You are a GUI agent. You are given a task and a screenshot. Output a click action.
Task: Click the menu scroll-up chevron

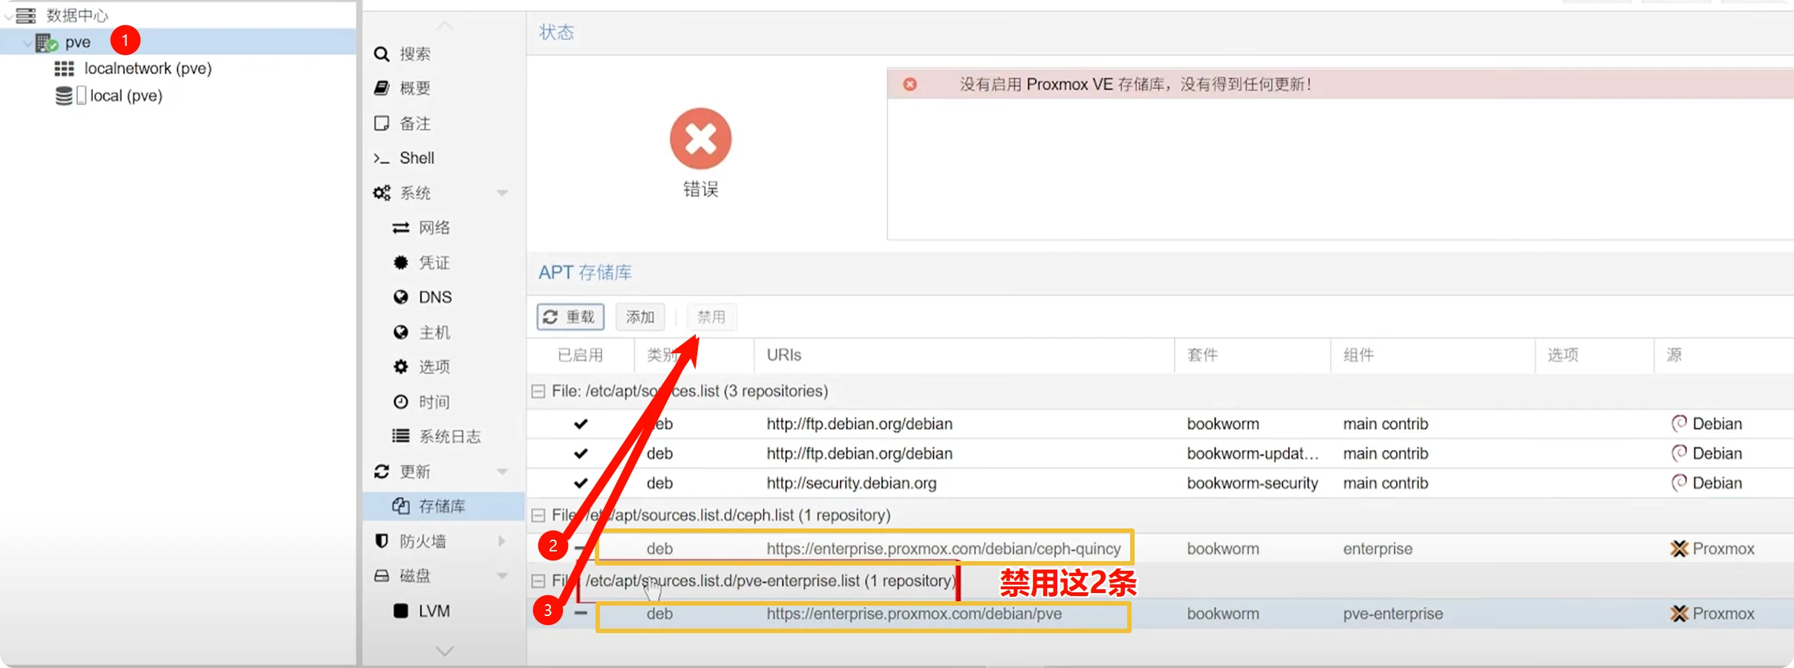(x=445, y=26)
